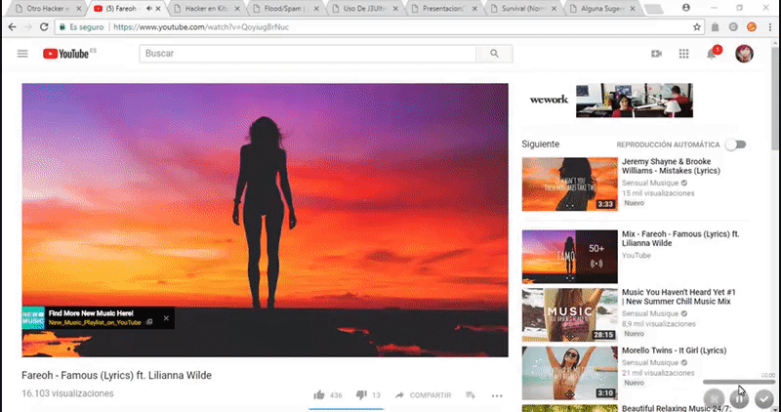This screenshot has width=781, height=412.
Task: Like the video with thumbs up
Action: coord(319,394)
